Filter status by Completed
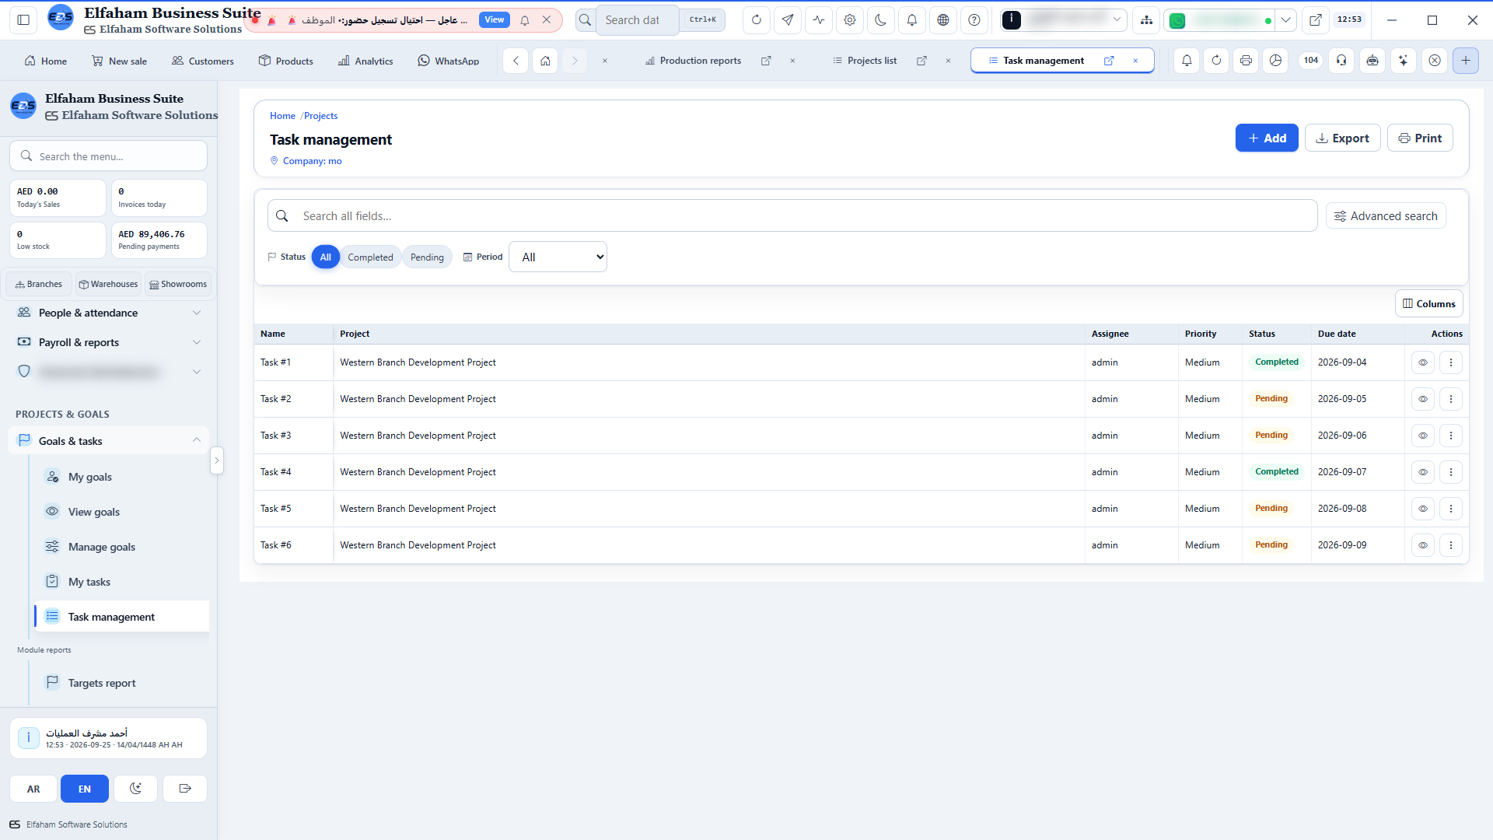The width and height of the screenshot is (1493, 840). tap(370, 257)
